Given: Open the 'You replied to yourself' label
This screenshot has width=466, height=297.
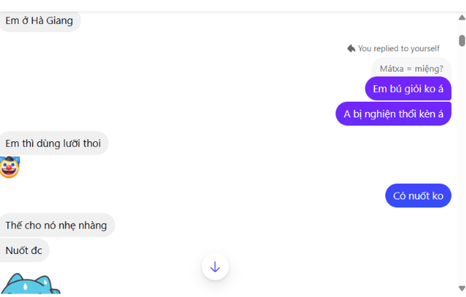Looking at the screenshot, I should coord(398,49).
